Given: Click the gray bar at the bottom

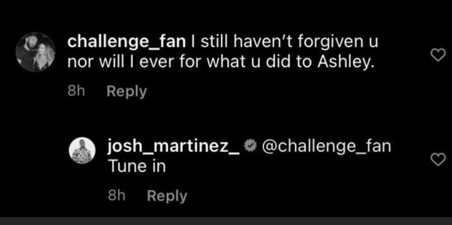Looking at the screenshot, I should click(x=226, y=221).
